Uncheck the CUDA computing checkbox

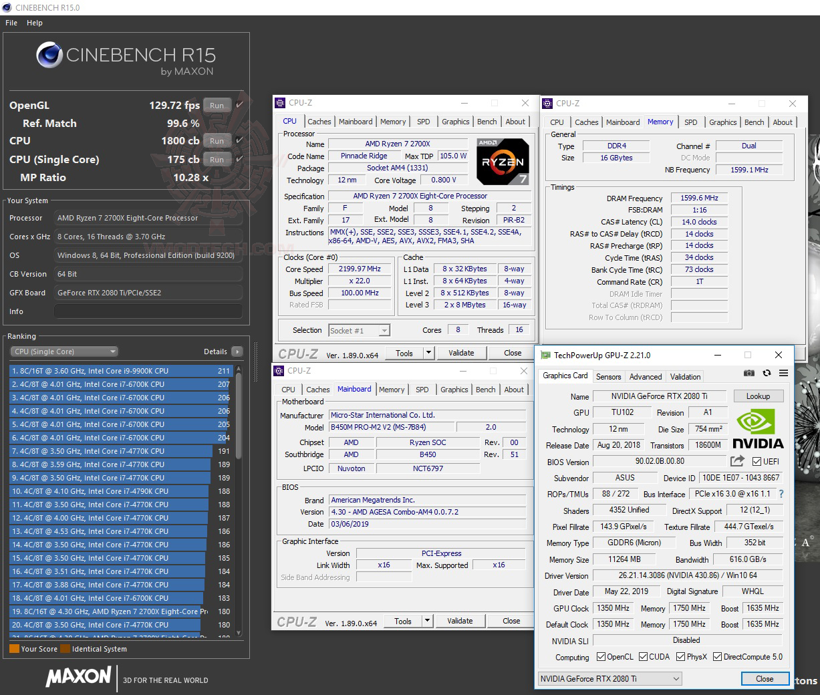click(x=644, y=657)
